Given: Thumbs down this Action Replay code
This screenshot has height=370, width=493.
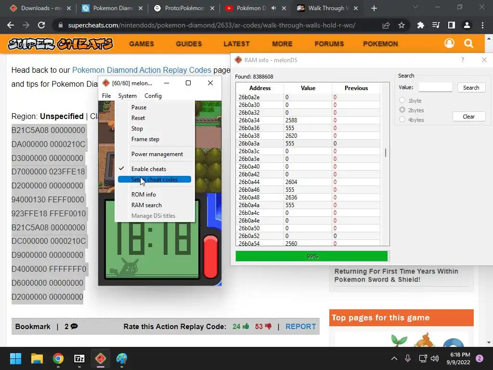Looking at the screenshot, I should pos(268,326).
